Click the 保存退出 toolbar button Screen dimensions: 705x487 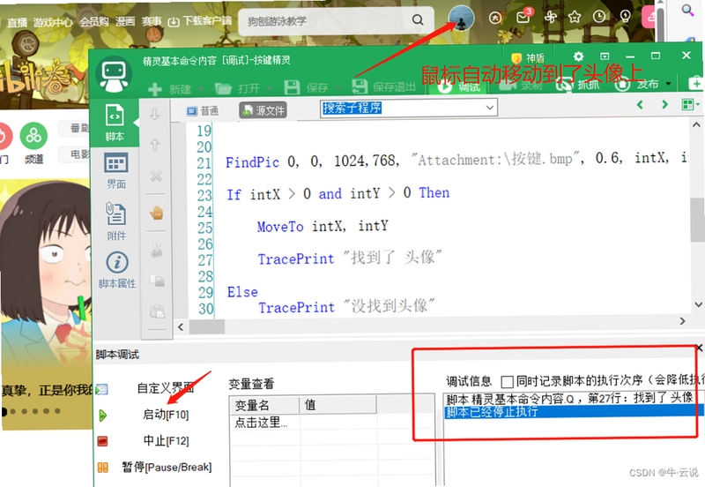[x=383, y=86]
